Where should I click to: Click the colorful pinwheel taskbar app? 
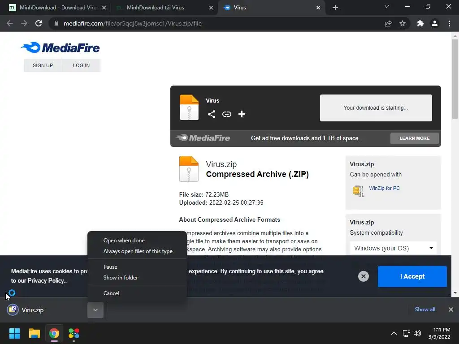click(74, 333)
